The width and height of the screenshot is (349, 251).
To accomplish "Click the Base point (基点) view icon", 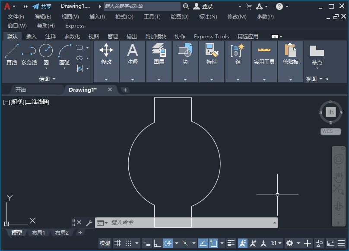I will [317, 55].
